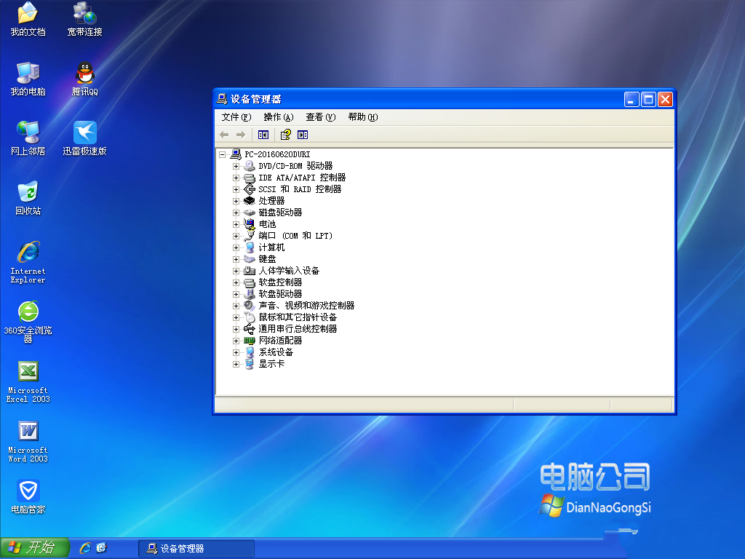Open the 操作(A) menu
The width and height of the screenshot is (745, 559).
(279, 117)
